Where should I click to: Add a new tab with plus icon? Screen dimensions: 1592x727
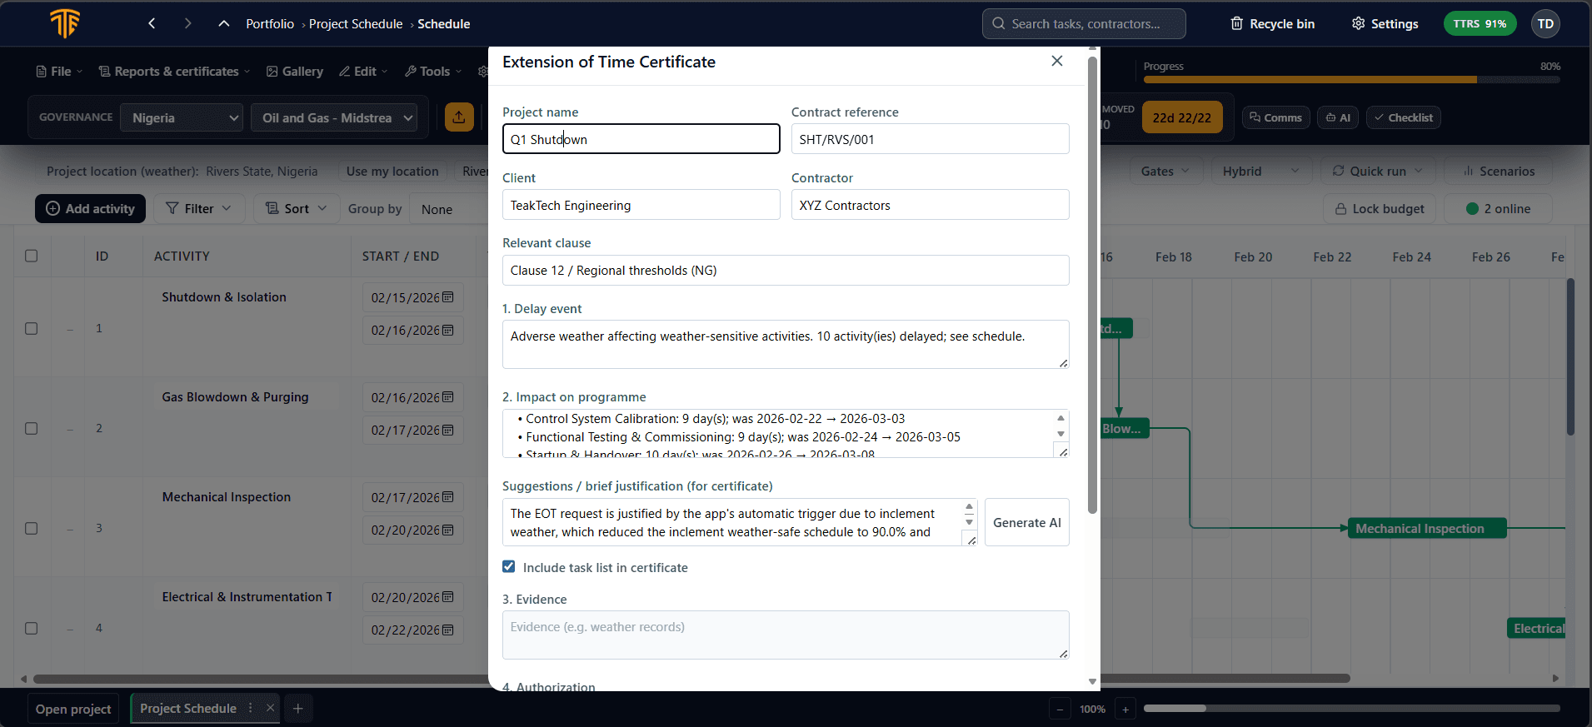tap(298, 709)
